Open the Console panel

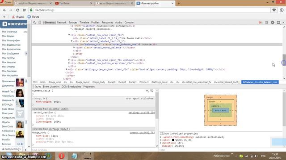(x=129, y=23)
